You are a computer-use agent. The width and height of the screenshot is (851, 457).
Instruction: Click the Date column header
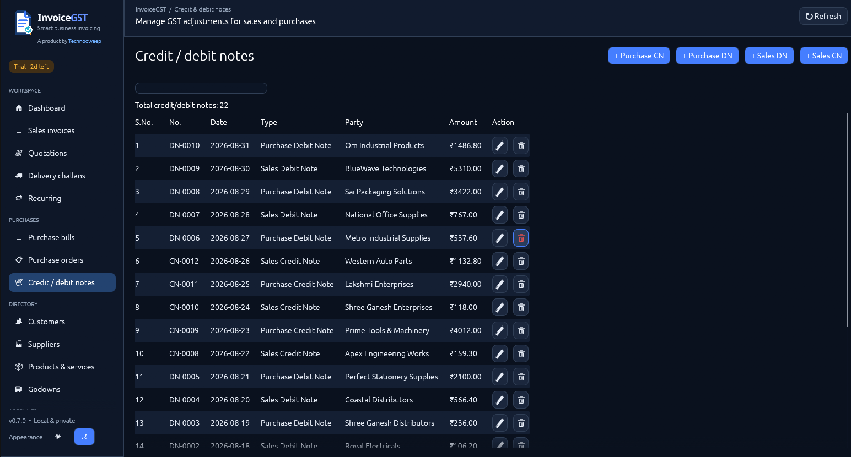tap(219, 122)
